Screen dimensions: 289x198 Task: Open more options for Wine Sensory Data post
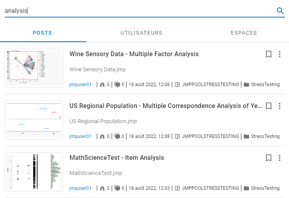[x=280, y=54]
